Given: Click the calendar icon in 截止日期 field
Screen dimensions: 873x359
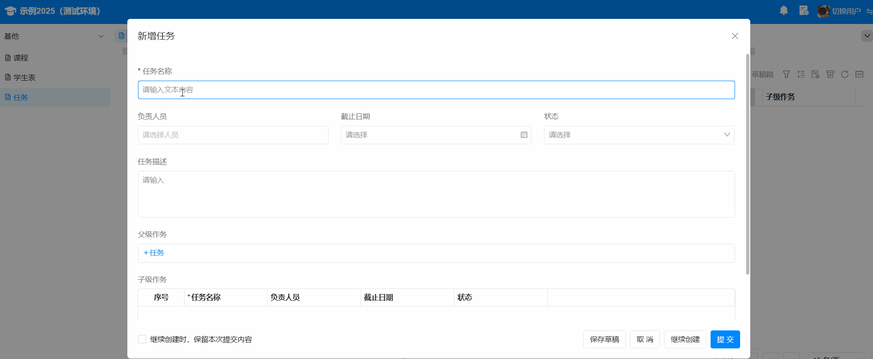Looking at the screenshot, I should click(x=524, y=135).
